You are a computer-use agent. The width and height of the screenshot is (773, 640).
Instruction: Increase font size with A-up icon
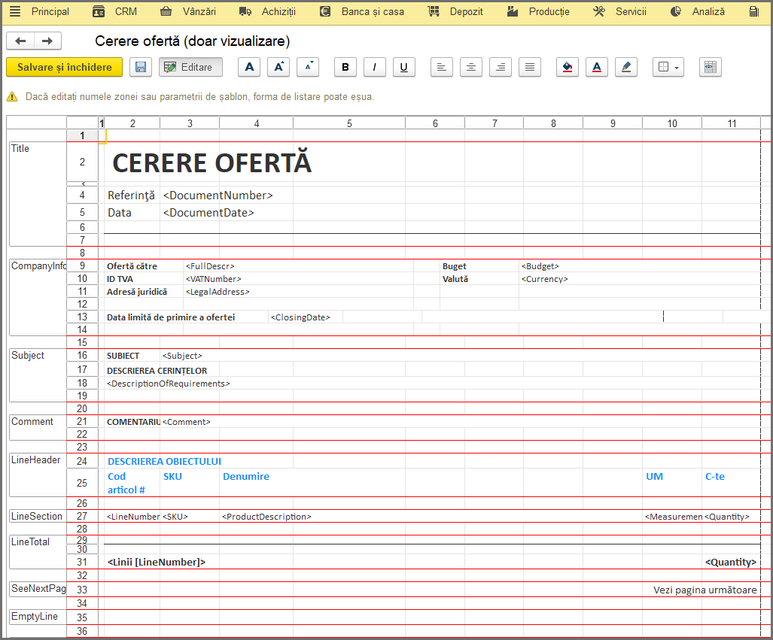click(x=278, y=67)
